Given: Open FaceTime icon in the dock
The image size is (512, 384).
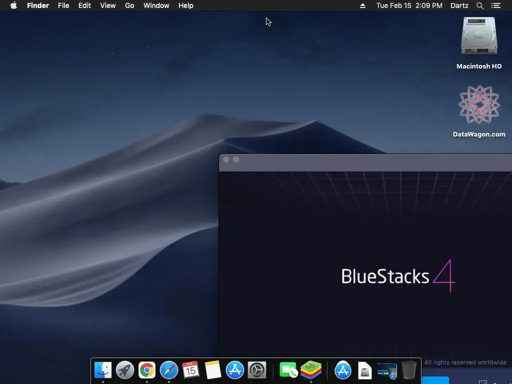Looking at the screenshot, I should [x=288, y=370].
